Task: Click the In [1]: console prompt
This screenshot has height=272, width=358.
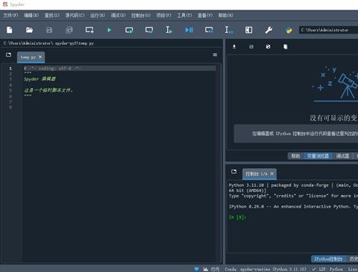Action: pyautogui.click(x=237, y=217)
